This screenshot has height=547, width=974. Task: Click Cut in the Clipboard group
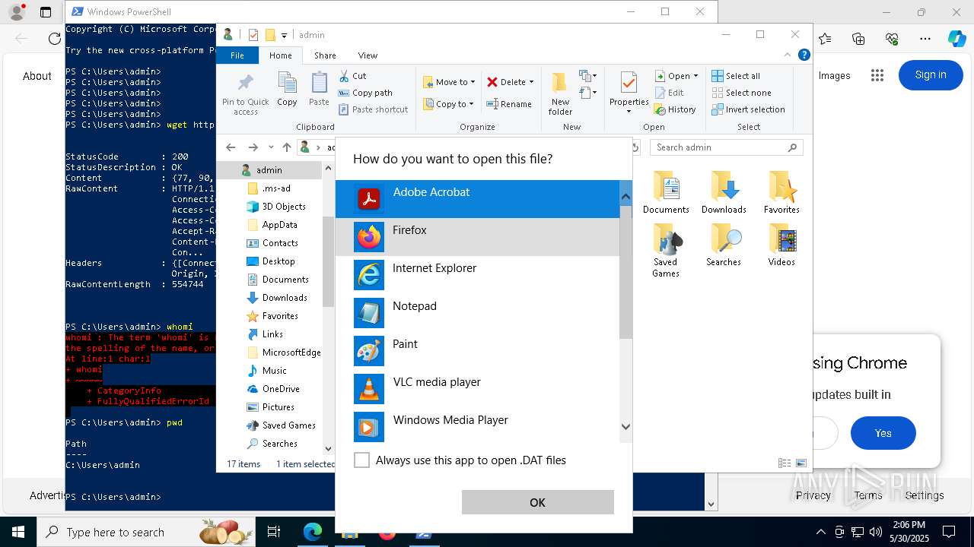click(352, 76)
